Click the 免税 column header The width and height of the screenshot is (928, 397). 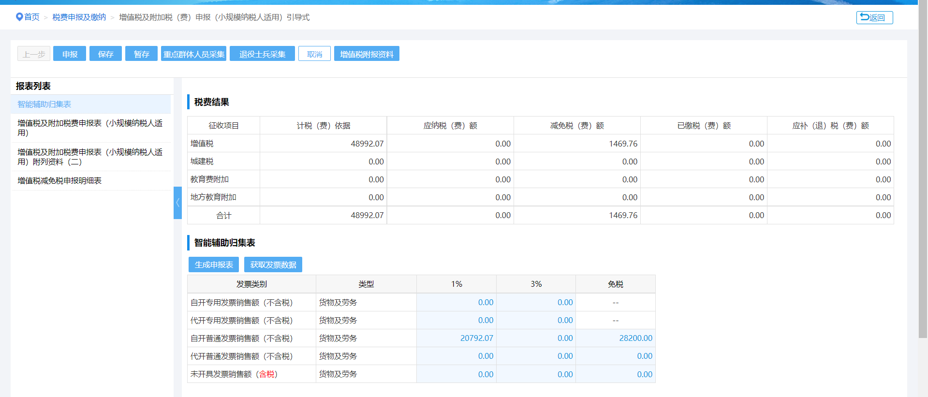[x=616, y=284]
